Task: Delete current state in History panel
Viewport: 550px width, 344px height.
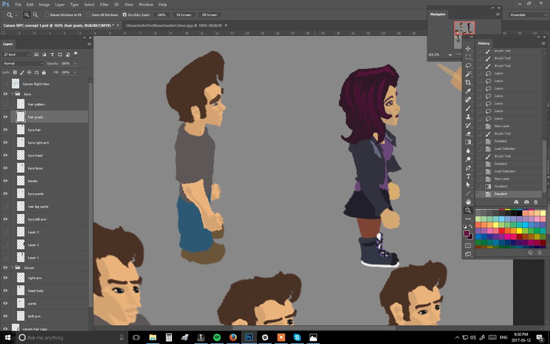Action: 535,202
